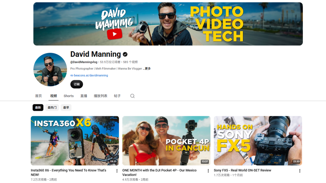This screenshot has height=183, width=326.
Task: Open the ONE MONTH DJI Pocket 4P title
Action: (x=159, y=172)
